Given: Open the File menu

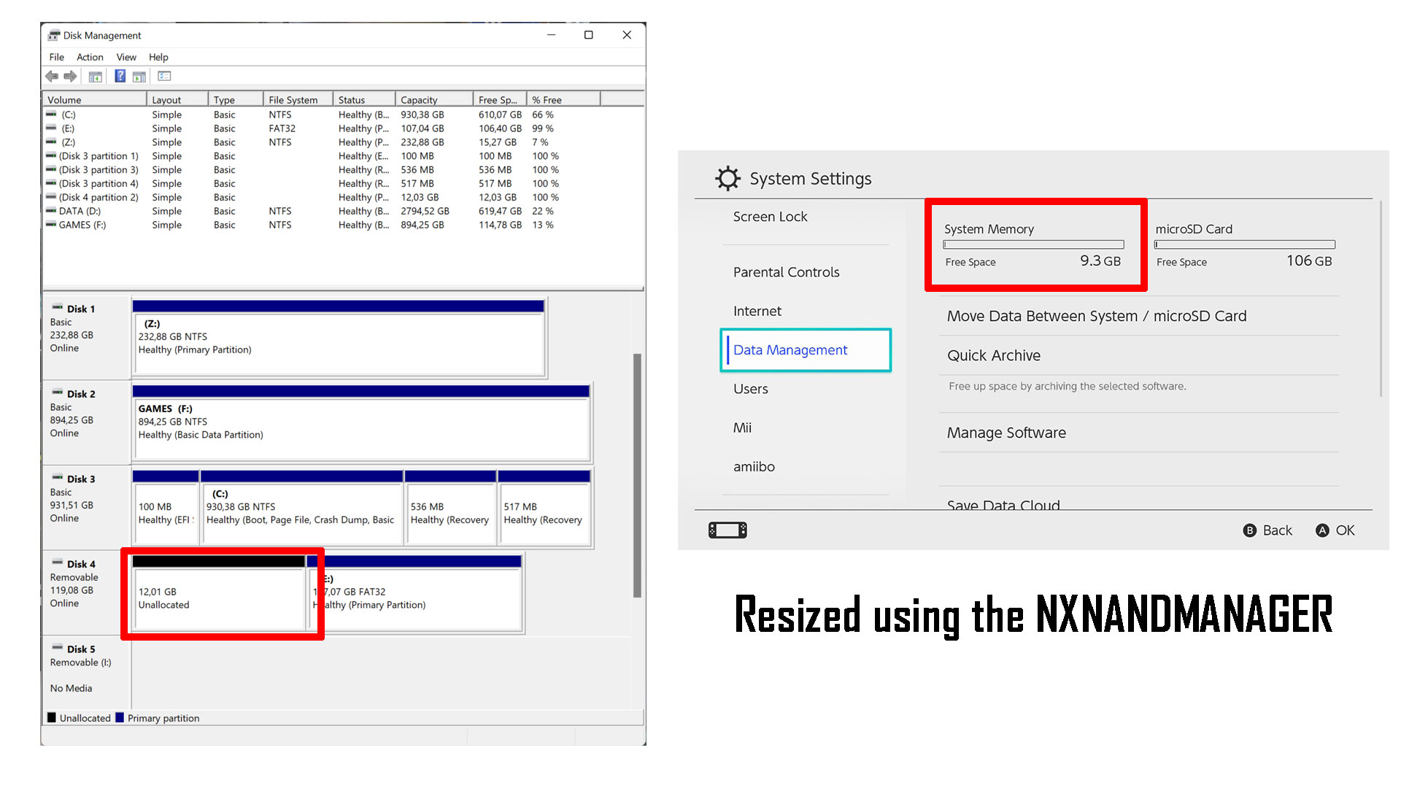Looking at the screenshot, I should click(x=56, y=57).
